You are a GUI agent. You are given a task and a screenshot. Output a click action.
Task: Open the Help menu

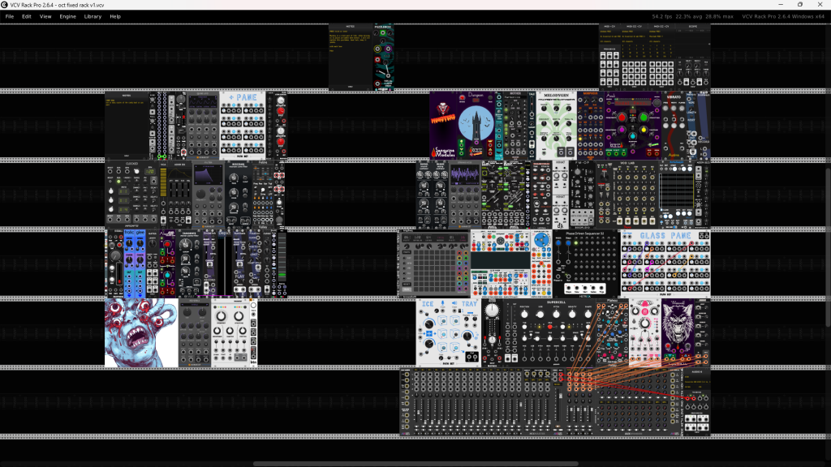115,16
